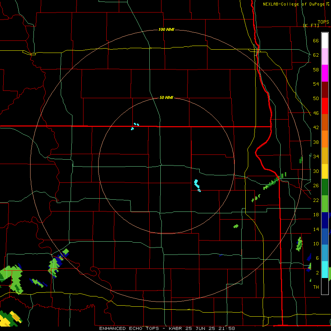Click the '14' legend value
This screenshot has height=331, width=331.
(316, 229)
